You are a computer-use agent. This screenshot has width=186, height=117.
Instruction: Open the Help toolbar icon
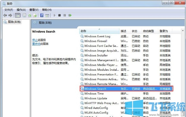(42, 15)
